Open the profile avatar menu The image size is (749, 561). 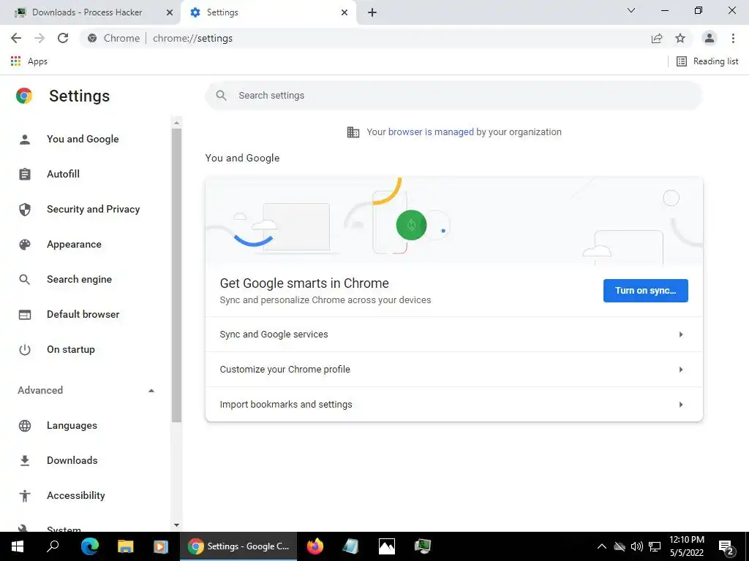tap(710, 38)
